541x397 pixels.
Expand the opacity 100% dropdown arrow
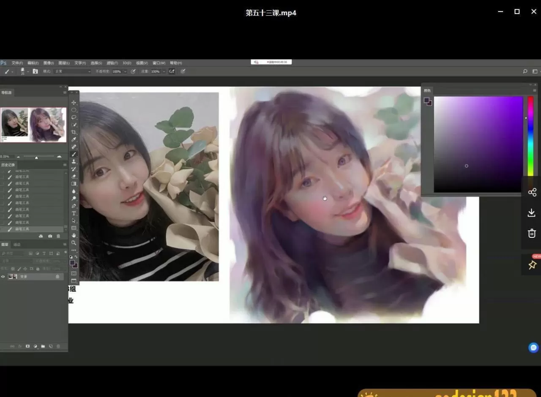coord(125,72)
